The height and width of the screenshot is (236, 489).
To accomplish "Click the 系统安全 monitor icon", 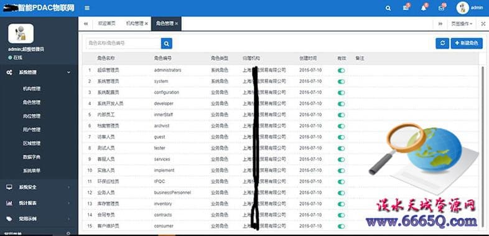I will [x=9, y=187].
